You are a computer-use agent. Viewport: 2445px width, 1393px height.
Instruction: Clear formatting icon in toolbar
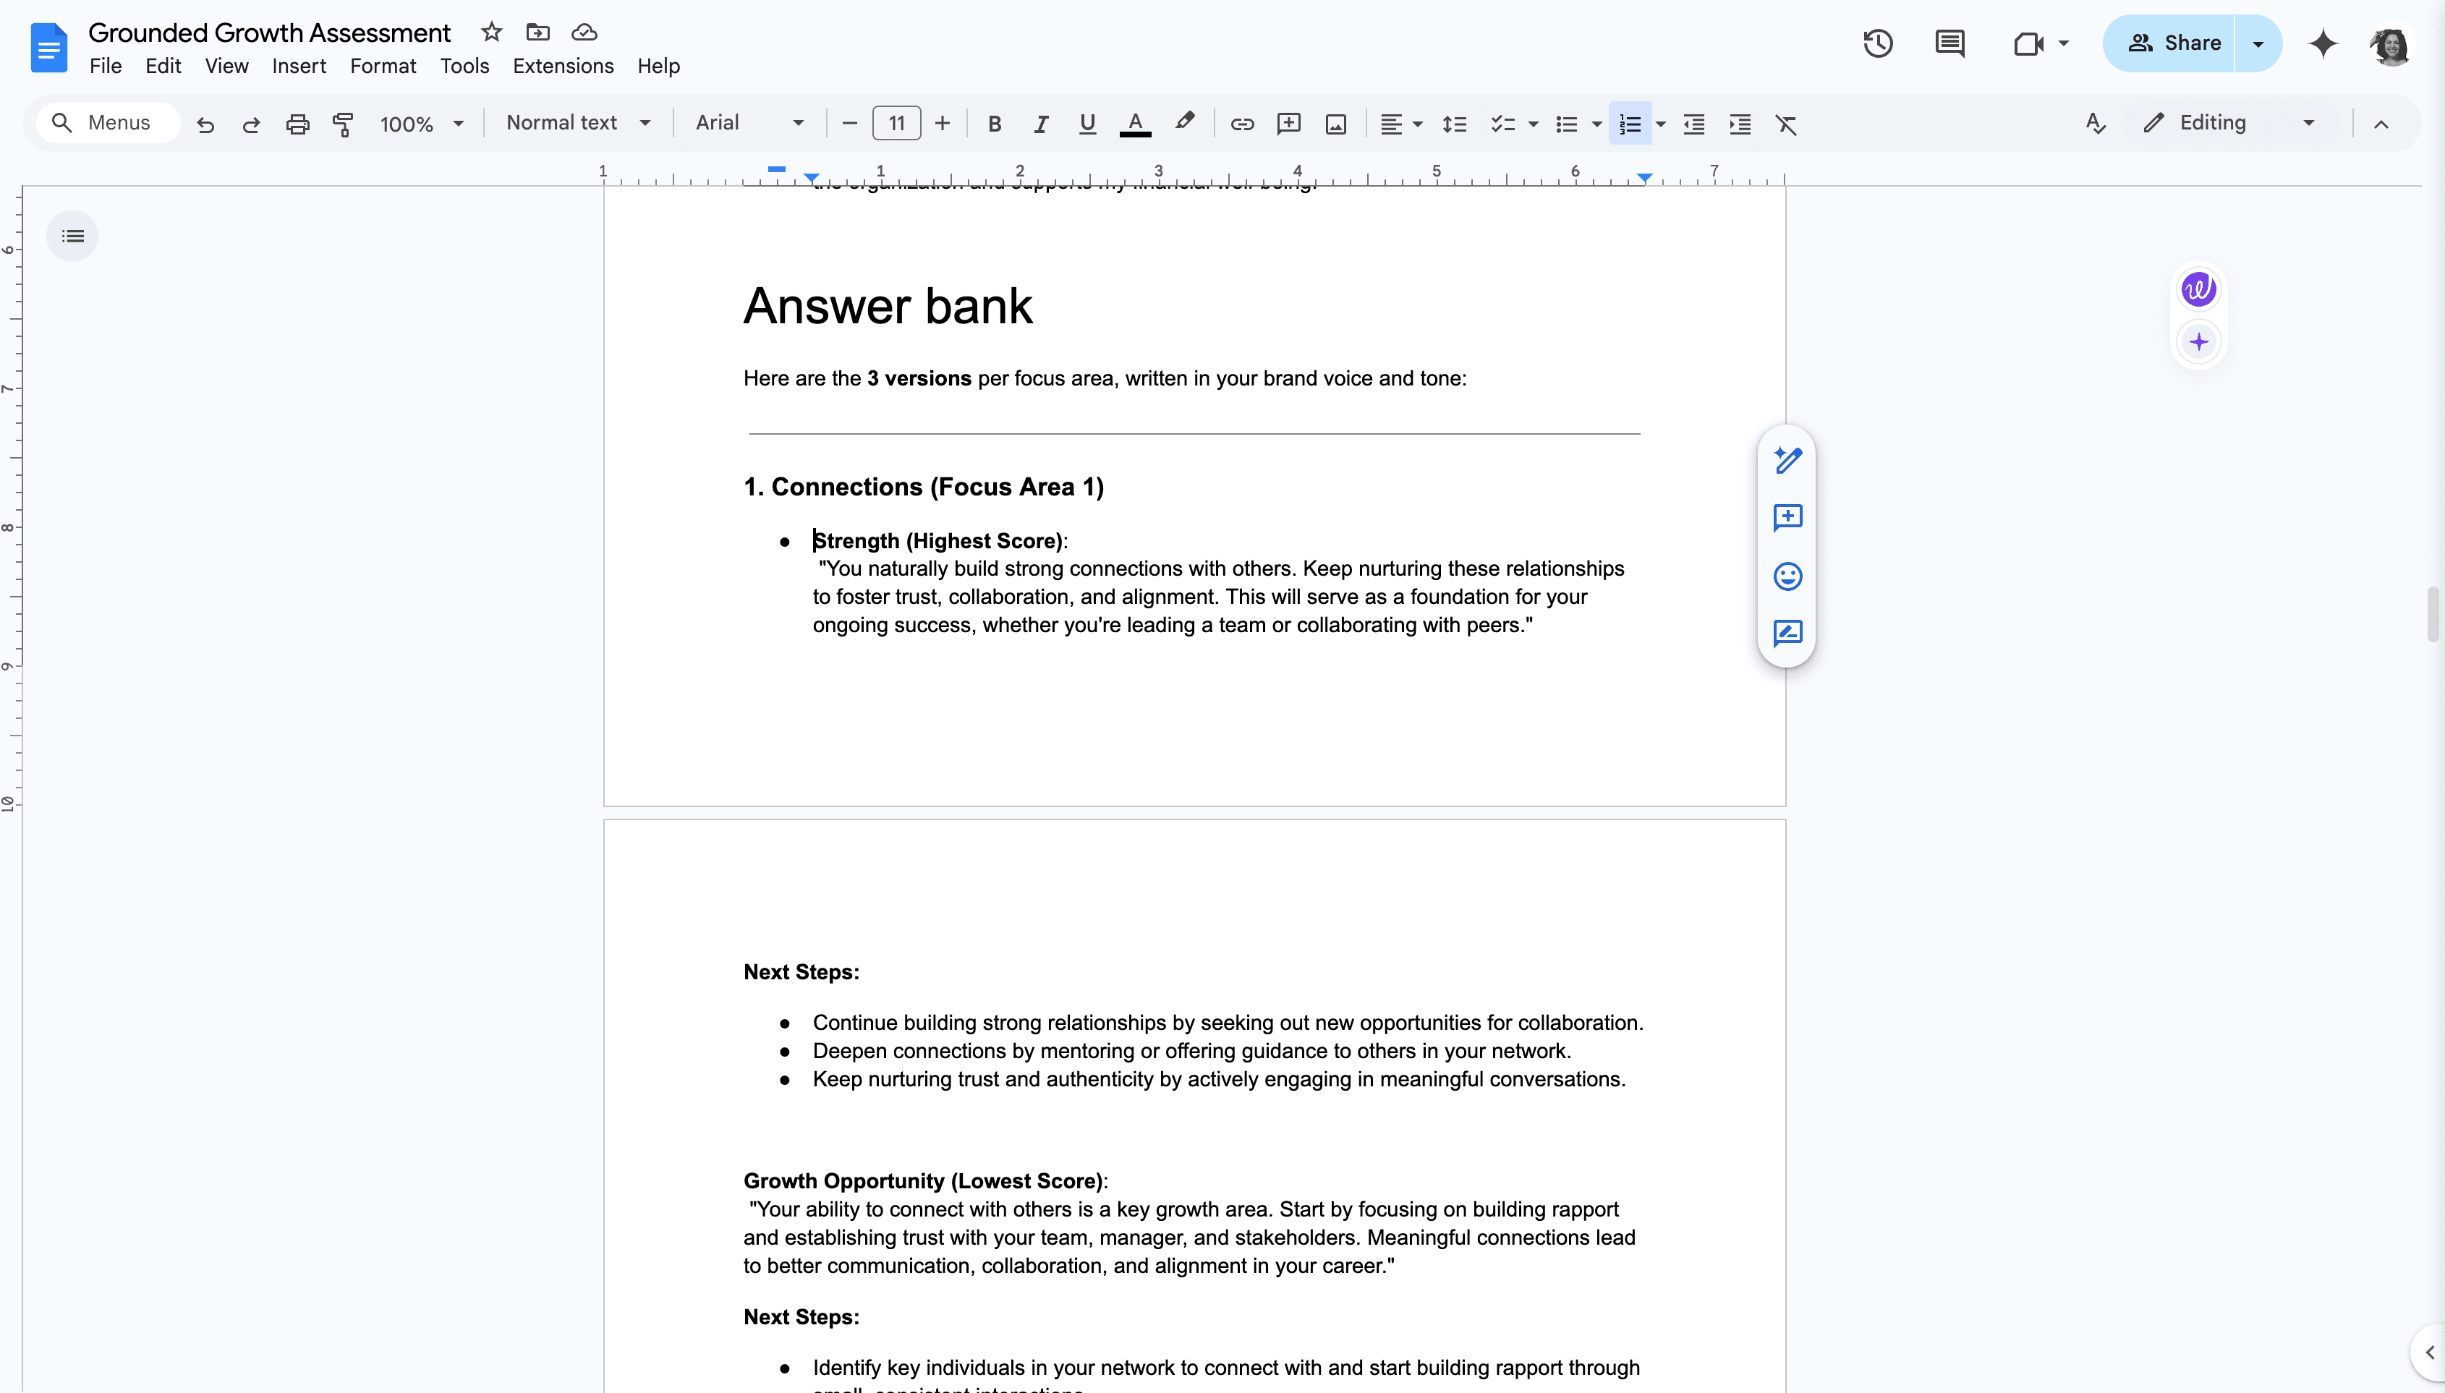1786,124
